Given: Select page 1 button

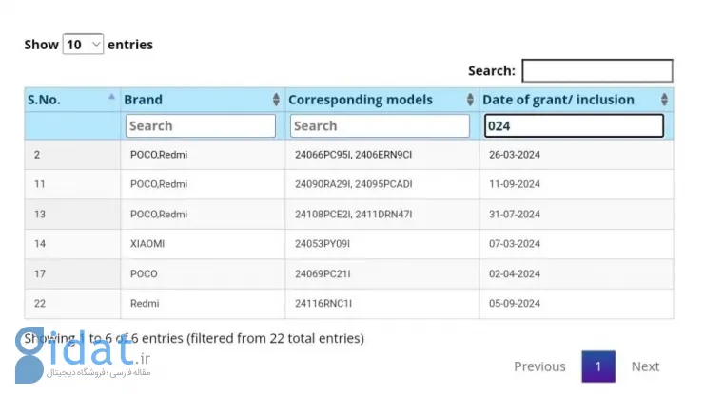Looking at the screenshot, I should (x=598, y=366).
